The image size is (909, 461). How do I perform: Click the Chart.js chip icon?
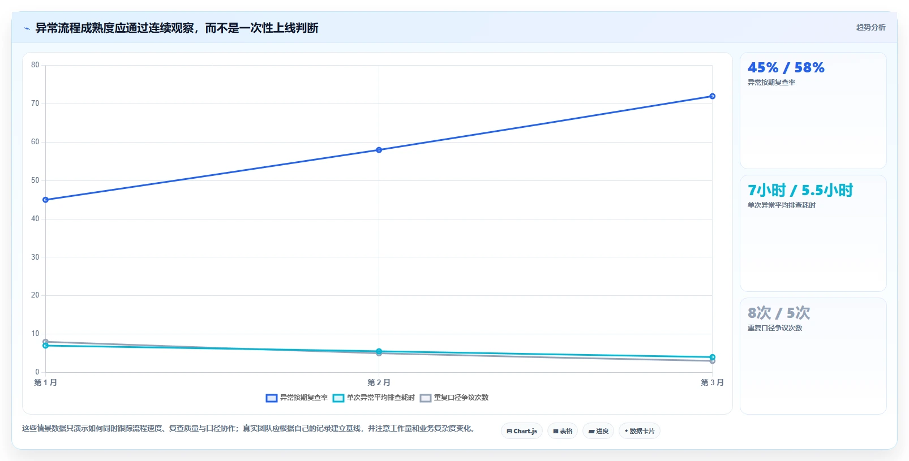click(509, 431)
